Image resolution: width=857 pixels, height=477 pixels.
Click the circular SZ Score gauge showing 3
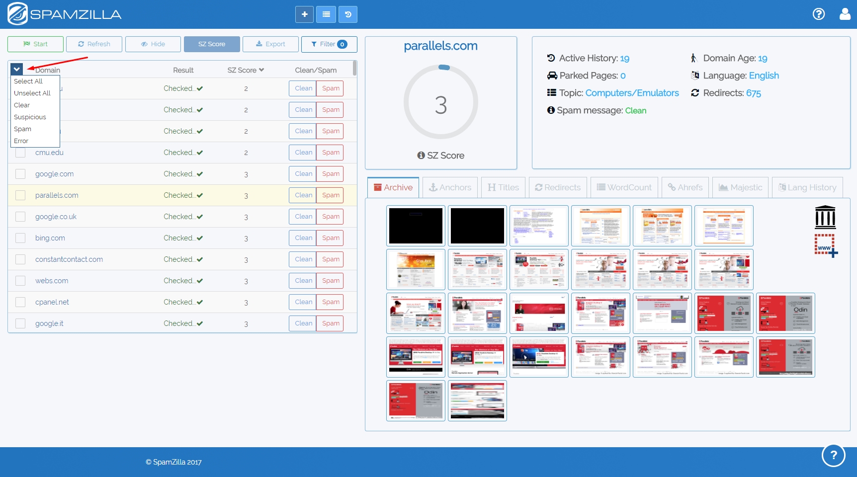441,102
